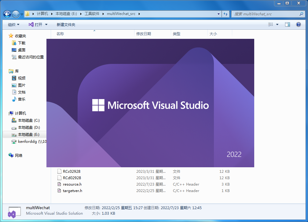The height and width of the screenshot is (222, 308).
Task: Click the magnifier search icon
Action: click(301, 14)
